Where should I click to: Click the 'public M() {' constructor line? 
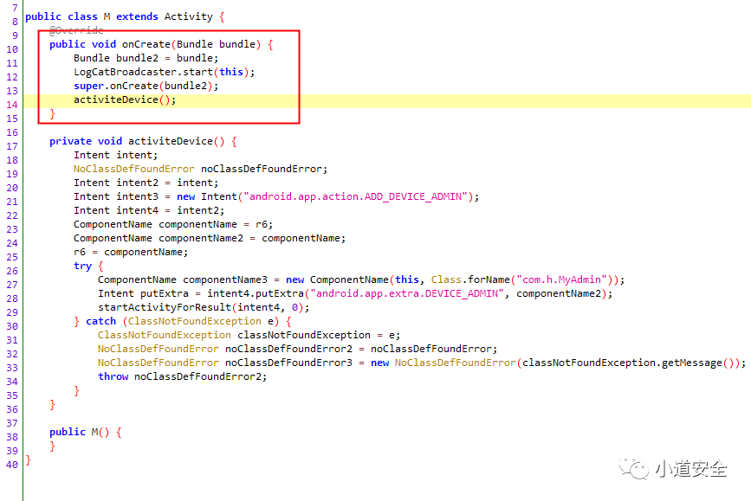pos(86,432)
